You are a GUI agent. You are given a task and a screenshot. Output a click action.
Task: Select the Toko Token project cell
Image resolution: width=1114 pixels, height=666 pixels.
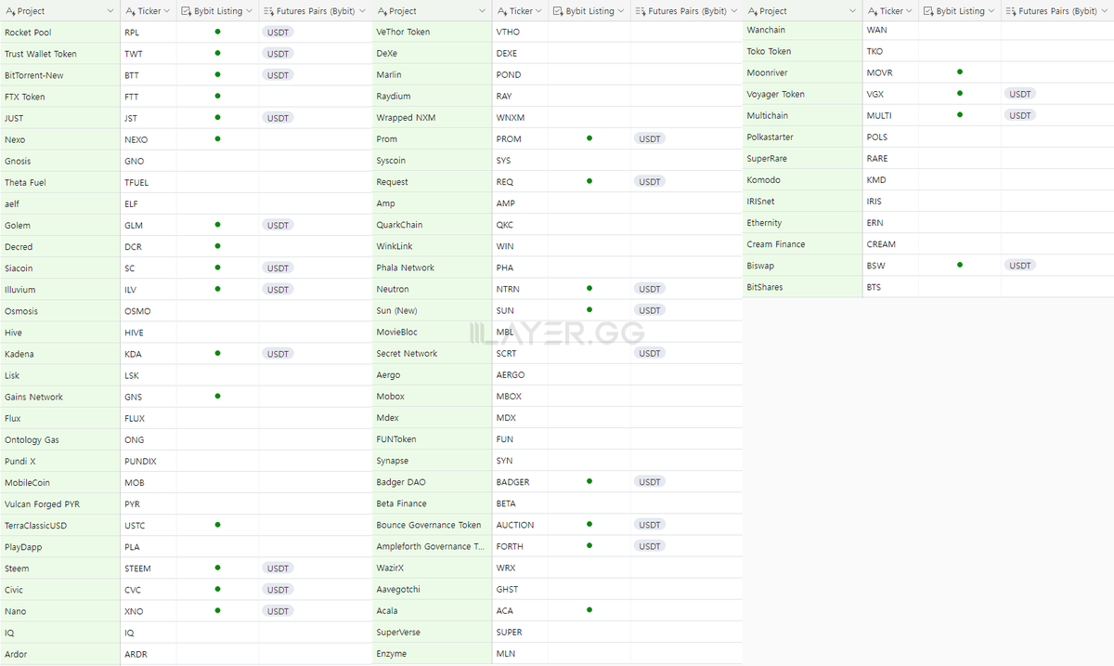(803, 51)
